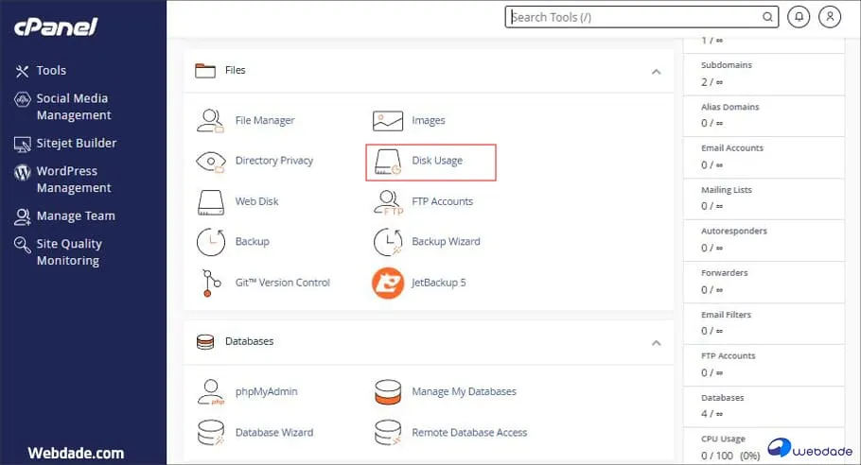Click the Manage My Databases icon
Viewport: 861px width, 465px height.
(x=388, y=392)
